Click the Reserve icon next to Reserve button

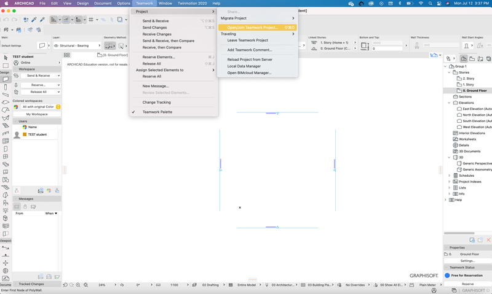click(16, 85)
